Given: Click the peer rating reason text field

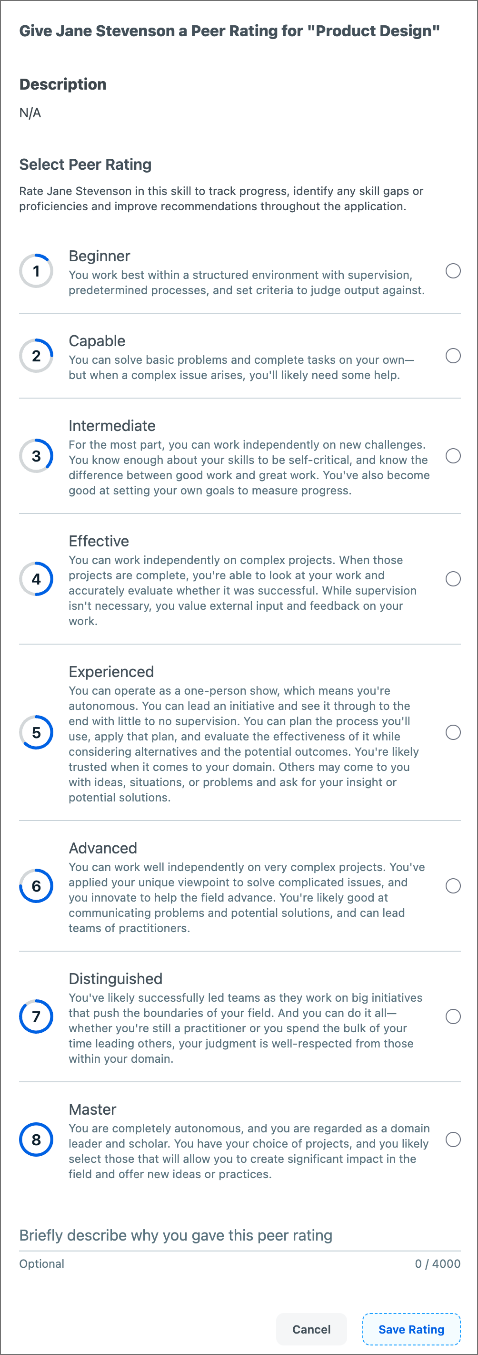Looking at the screenshot, I should (x=239, y=1235).
